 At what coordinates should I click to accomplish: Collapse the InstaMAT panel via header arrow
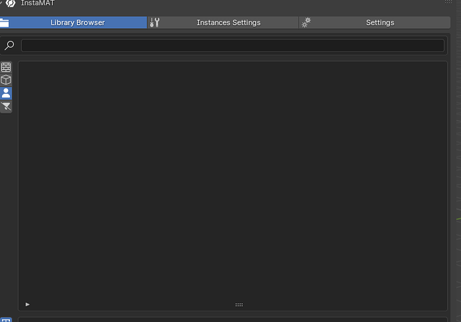click(x=1, y=3)
